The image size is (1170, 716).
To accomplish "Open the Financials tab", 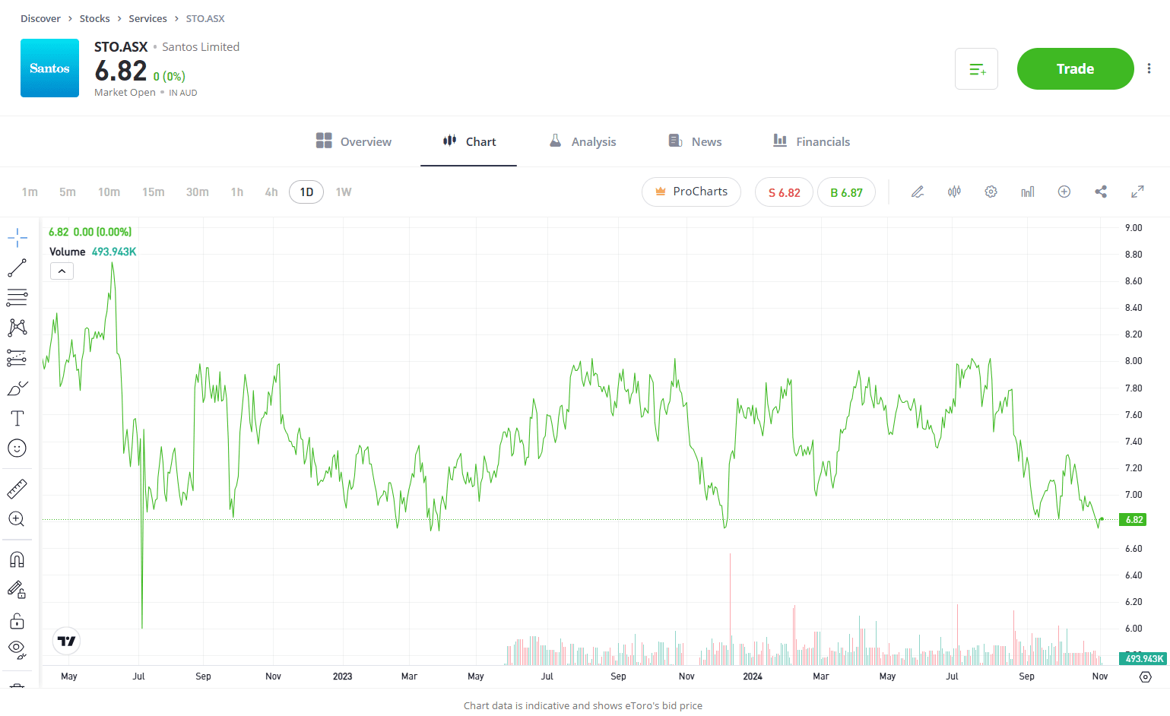I will pos(811,141).
